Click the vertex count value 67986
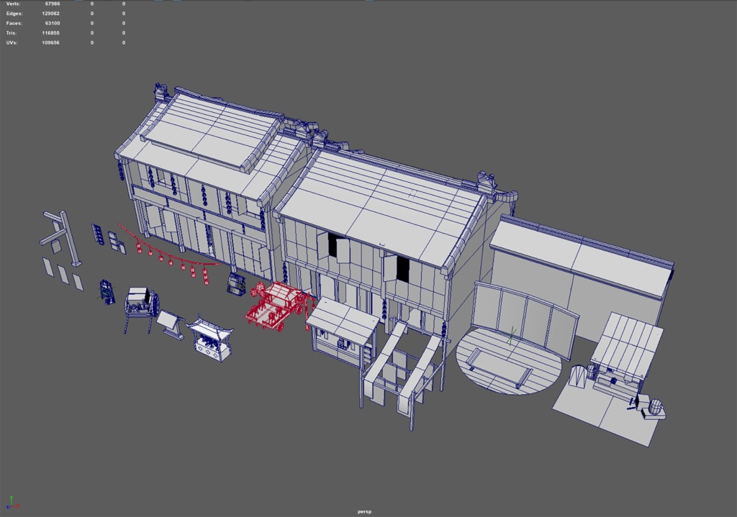This screenshot has width=737, height=517. 52,4
